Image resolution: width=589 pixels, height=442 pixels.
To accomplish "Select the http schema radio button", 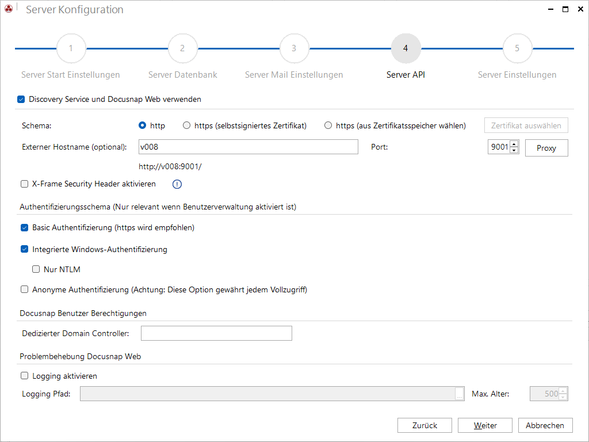I will [142, 125].
